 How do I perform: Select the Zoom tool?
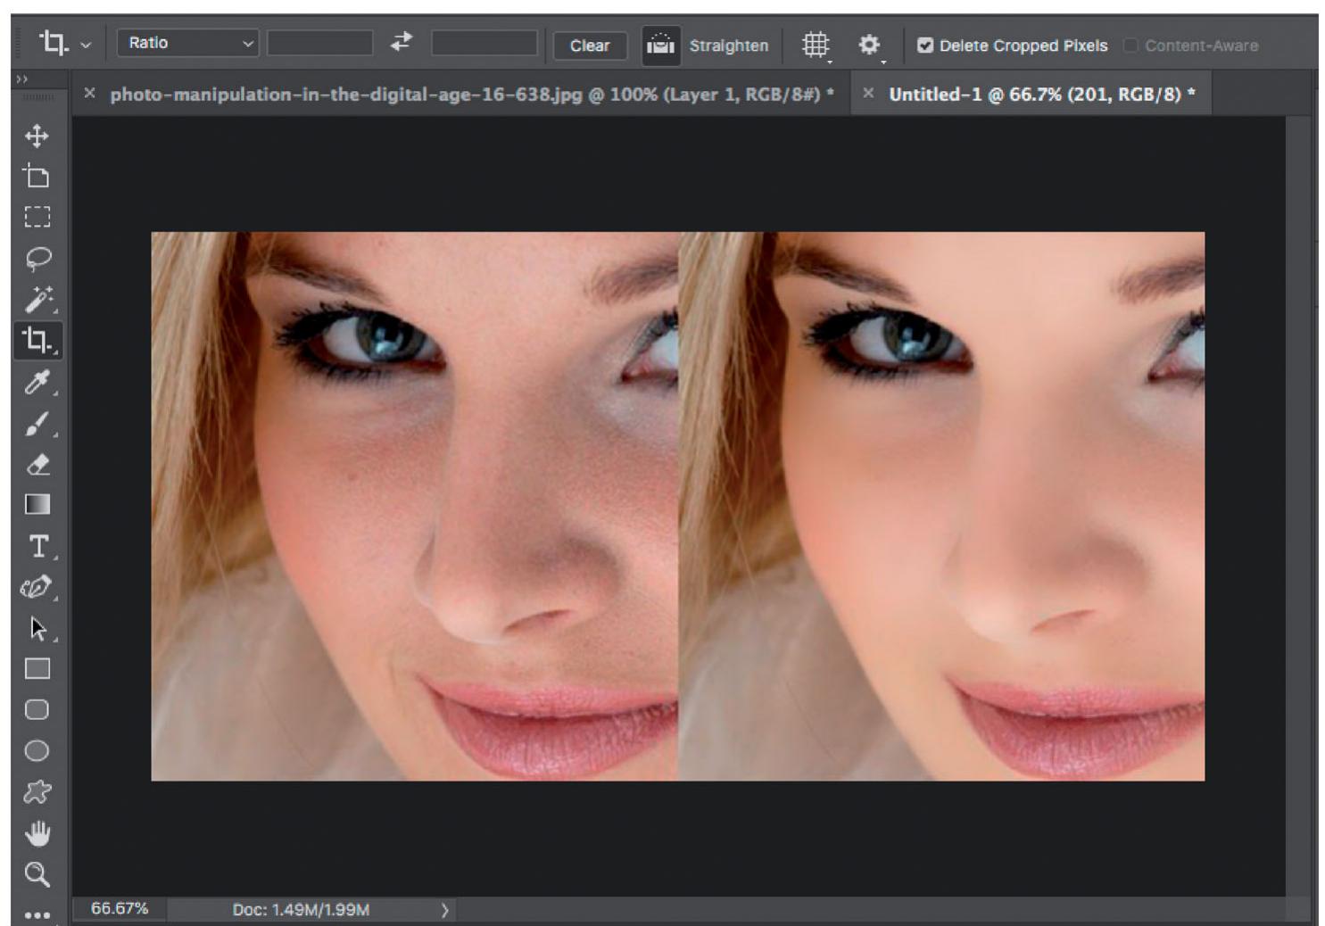click(x=37, y=874)
